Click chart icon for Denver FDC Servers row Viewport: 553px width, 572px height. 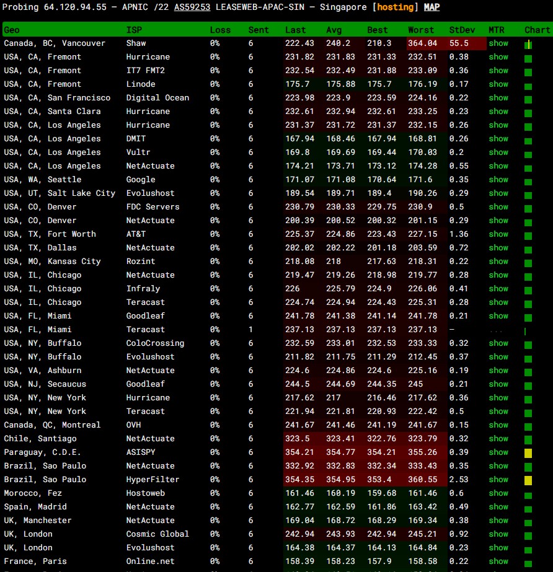coord(528,209)
